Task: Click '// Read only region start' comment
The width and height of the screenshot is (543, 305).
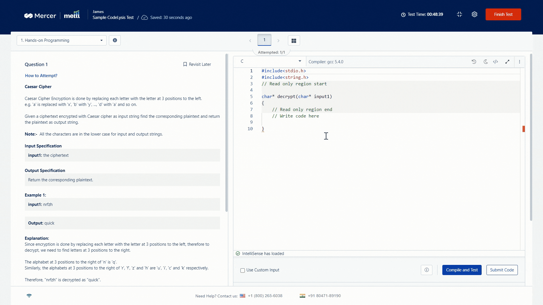Action: [294, 84]
